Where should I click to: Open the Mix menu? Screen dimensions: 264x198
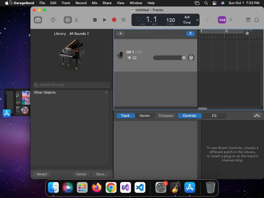pos(94,3)
